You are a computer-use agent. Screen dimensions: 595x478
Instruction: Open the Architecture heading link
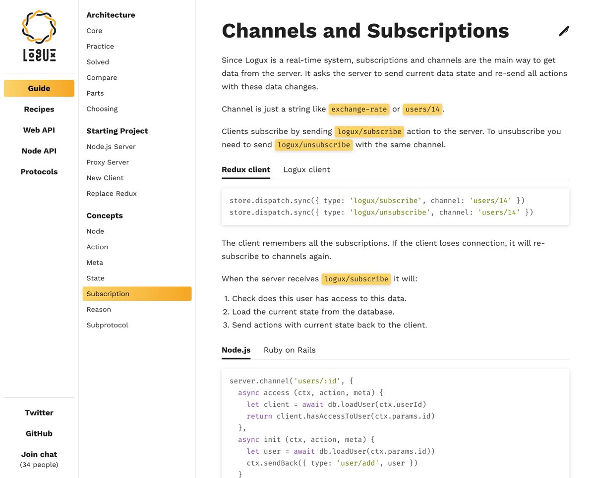click(x=111, y=15)
